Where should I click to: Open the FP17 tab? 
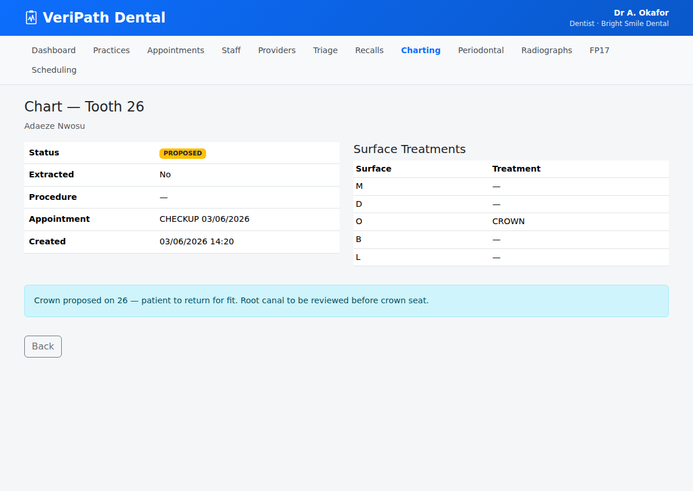(599, 50)
